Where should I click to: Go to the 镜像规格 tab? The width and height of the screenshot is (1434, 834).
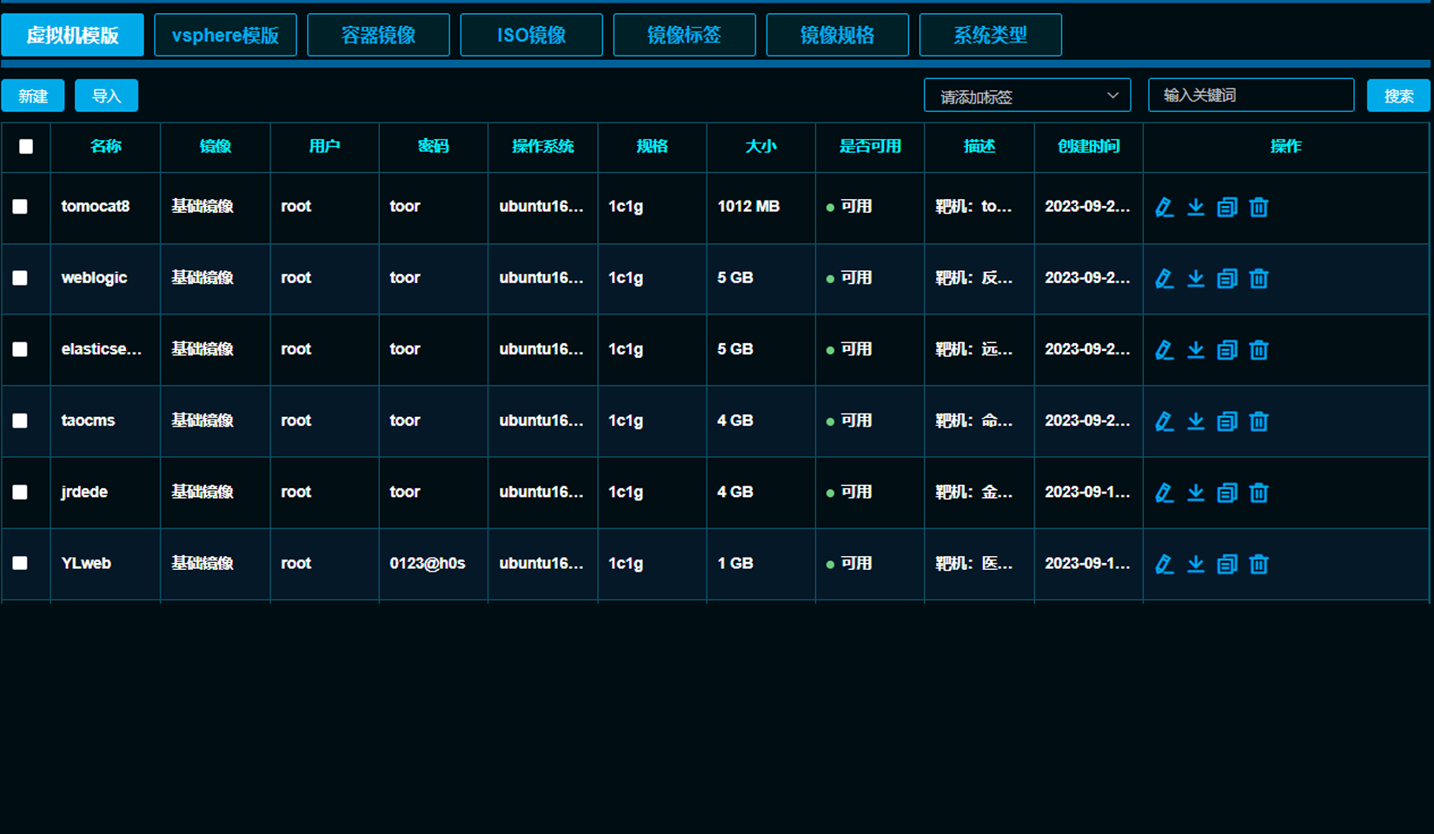[x=837, y=35]
